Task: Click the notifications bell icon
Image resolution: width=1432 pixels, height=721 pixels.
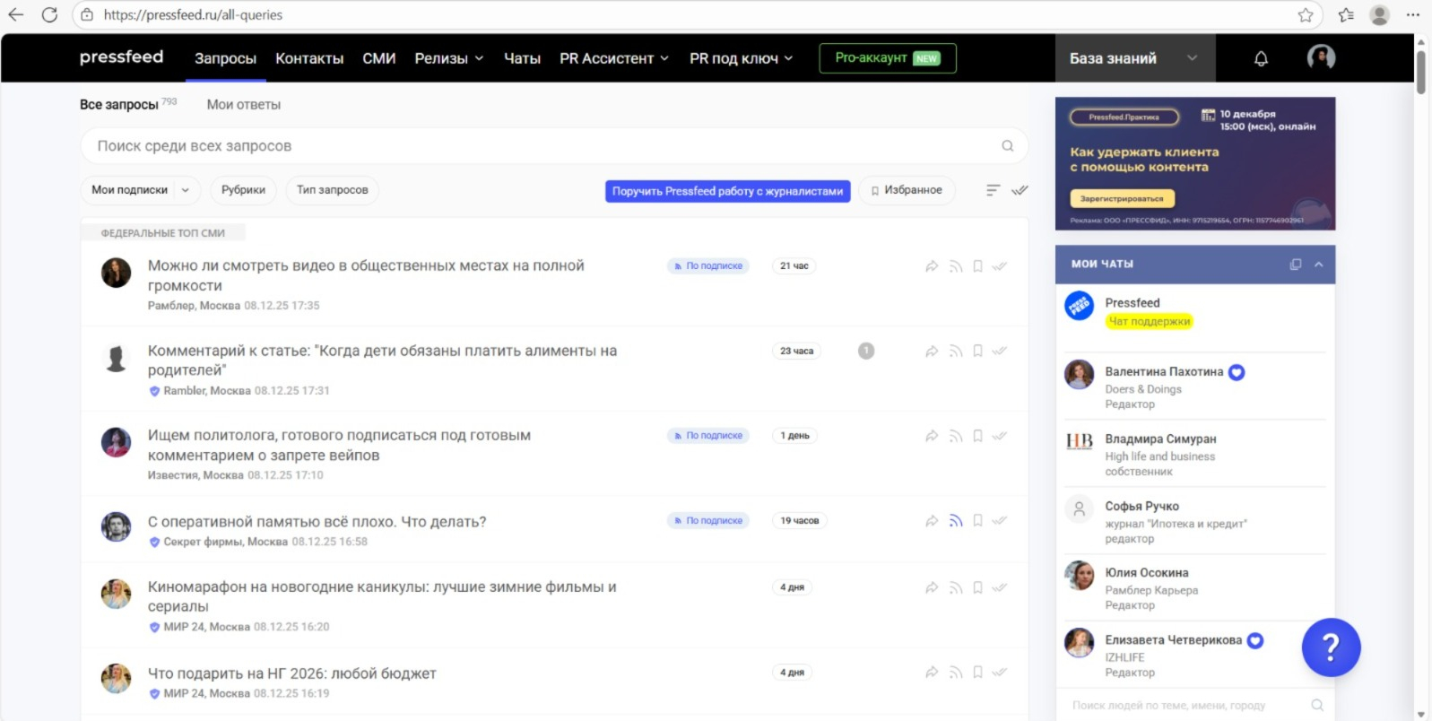Action: [1261, 58]
